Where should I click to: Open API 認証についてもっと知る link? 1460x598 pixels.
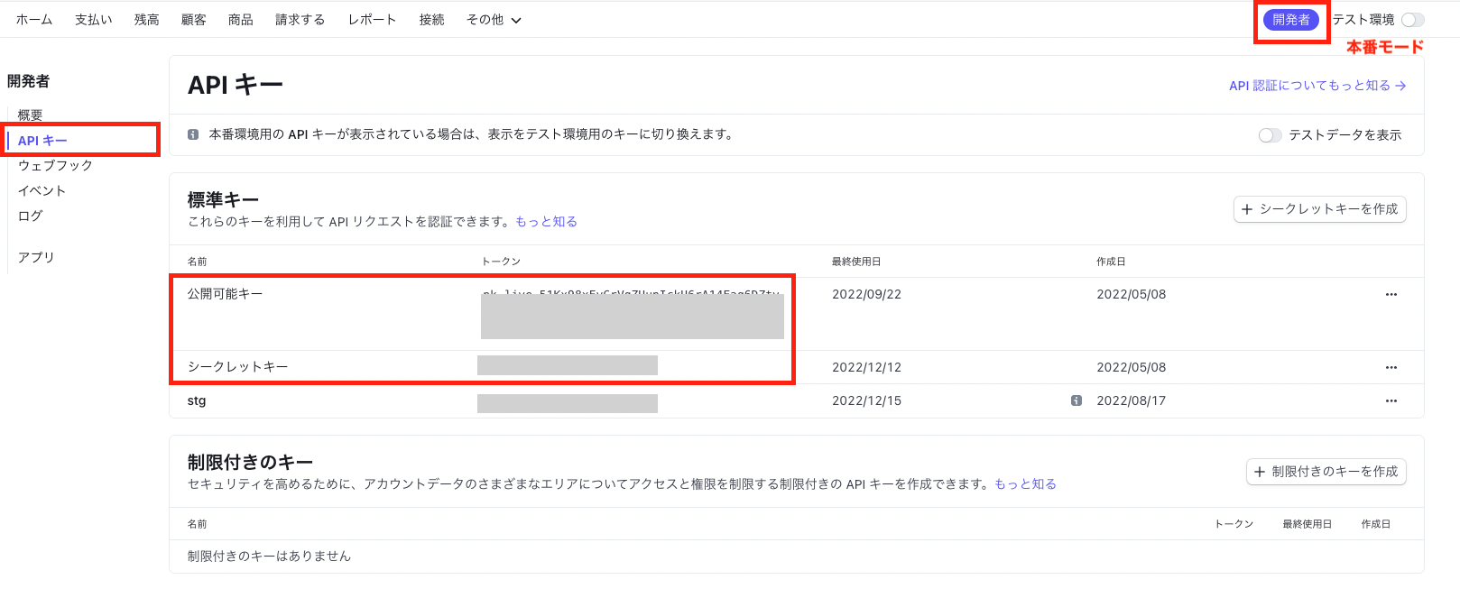point(1317,86)
